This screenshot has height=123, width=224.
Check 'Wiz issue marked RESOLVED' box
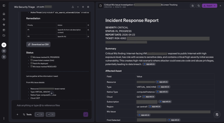pyautogui.click(x=31, y=66)
